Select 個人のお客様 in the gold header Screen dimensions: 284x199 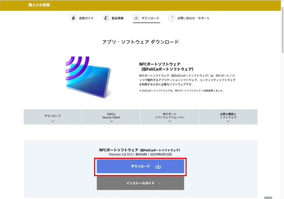point(39,5)
